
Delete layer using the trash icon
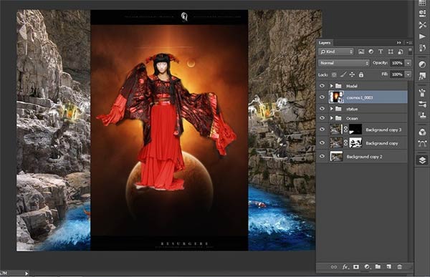click(x=400, y=266)
